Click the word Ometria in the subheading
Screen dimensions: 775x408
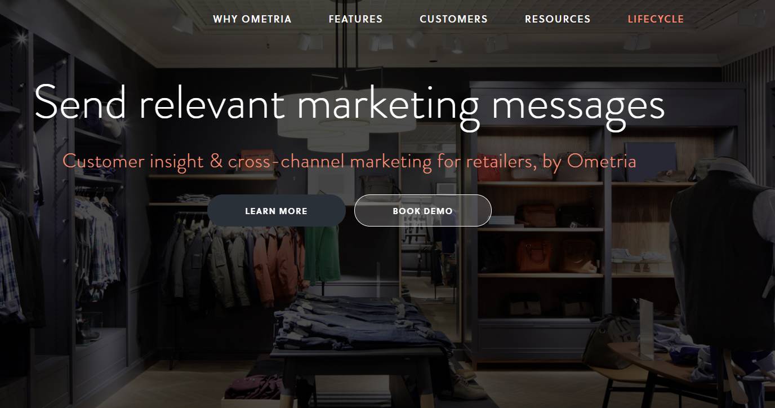[x=602, y=161]
